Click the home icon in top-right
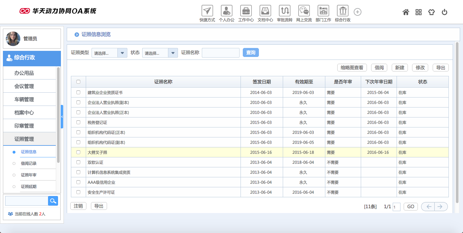 pyautogui.click(x=406, y=12)
